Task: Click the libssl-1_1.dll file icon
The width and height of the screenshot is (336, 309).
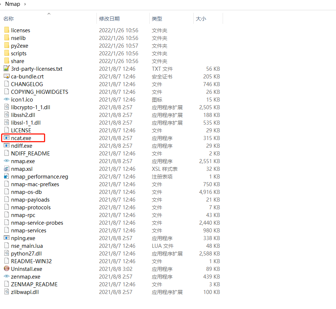Action: coord(7,122)
